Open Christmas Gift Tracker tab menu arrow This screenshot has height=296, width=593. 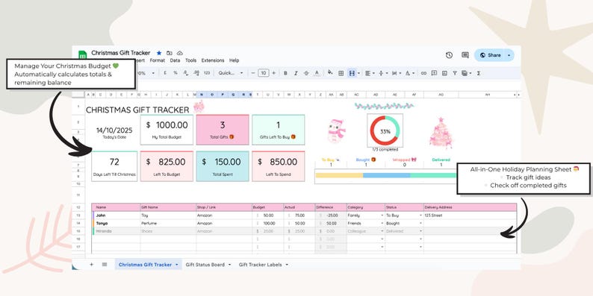176,265
